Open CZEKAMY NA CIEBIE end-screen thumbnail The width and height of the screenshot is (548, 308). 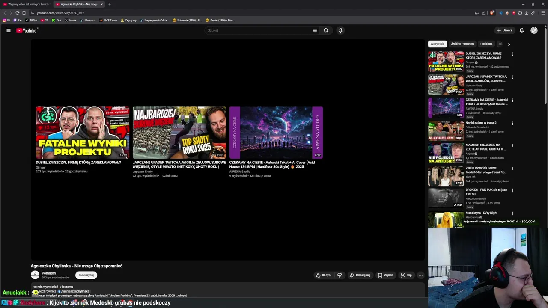276,133
